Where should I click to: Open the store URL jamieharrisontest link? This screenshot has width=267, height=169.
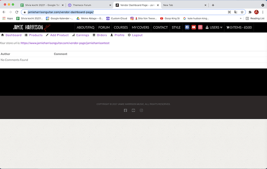point(65,43)
